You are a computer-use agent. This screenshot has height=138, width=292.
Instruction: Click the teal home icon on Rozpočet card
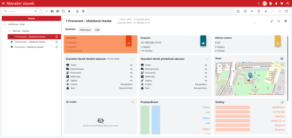(x=203, y=43)
